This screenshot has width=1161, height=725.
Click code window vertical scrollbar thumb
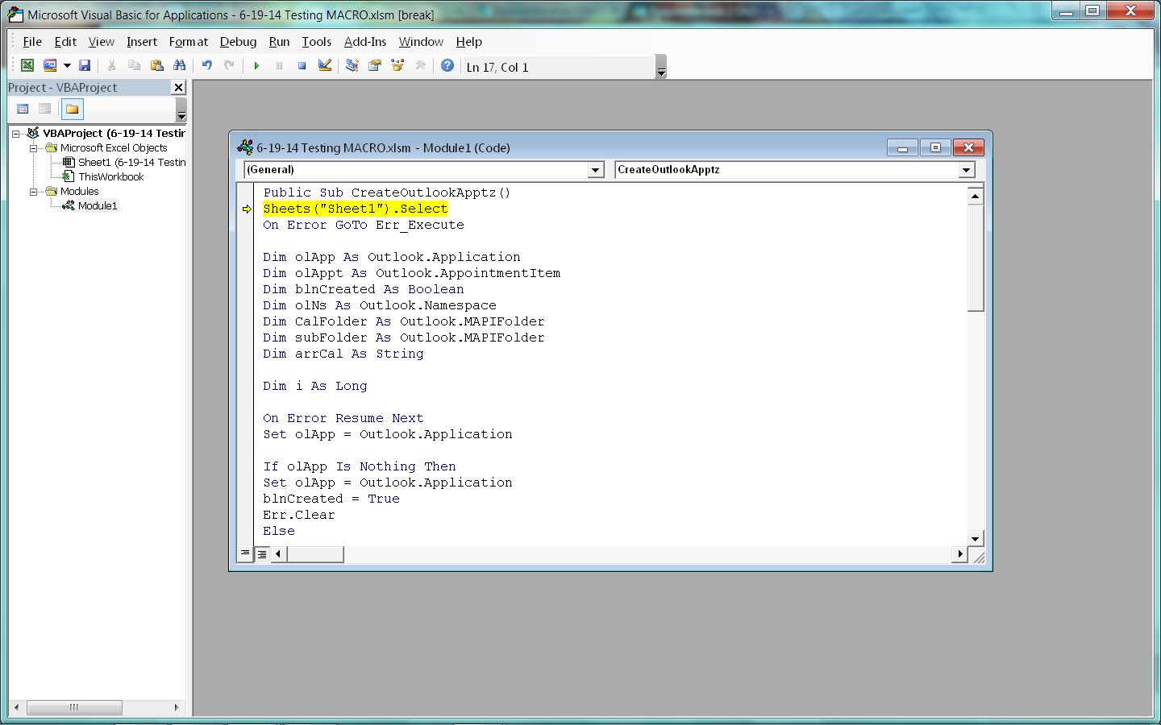pyautogui.click(x=976, y=258)
